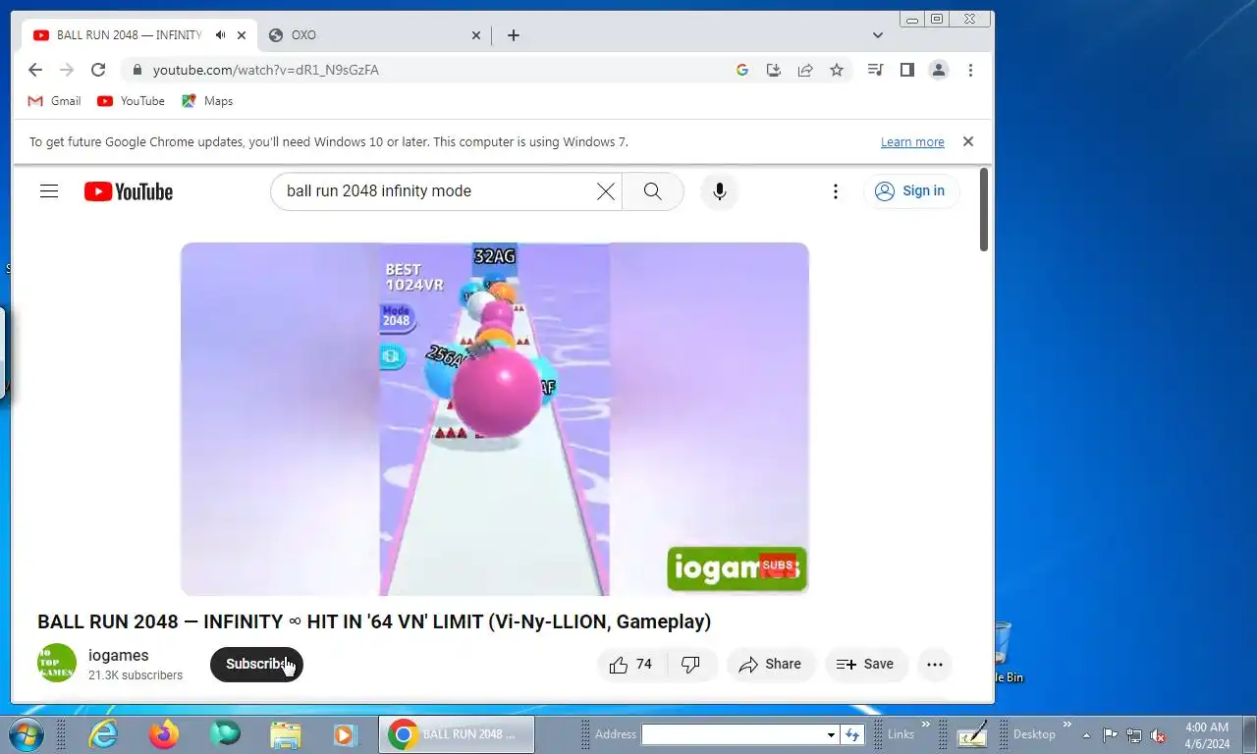Close the OXO tab

click(x=476, y=35)
